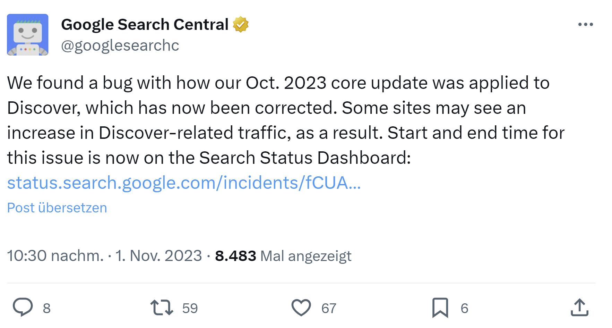The width and height of the screenshot is (612, 328).
Task: Select 'Post übersetzen' to translate the post
Action: click(x=57, y=208)
